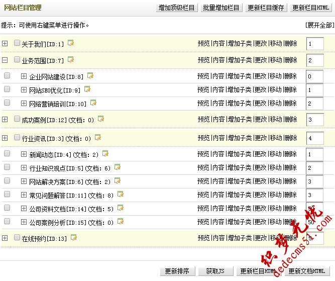Screen dimensions: 335x281
Task: Click the edit icon next to 网站SEO优化
Action: (x=87, y=89)
